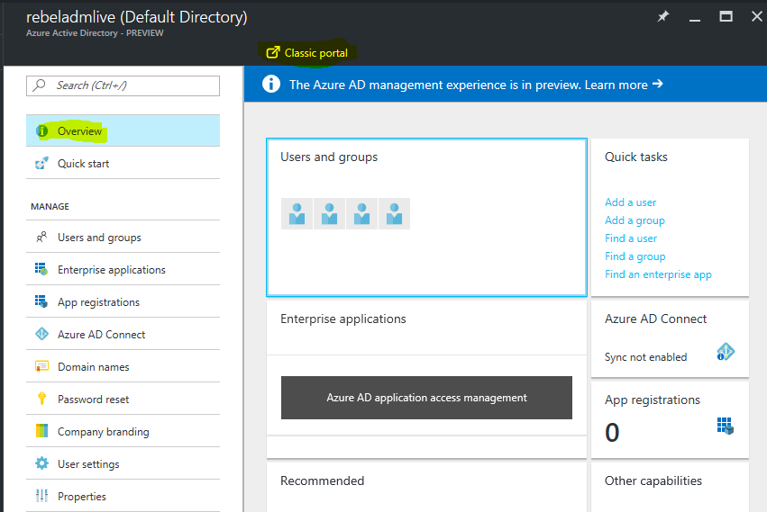Focus the Search (Ctrl+/) input field
767x512 pixels.
123,85
